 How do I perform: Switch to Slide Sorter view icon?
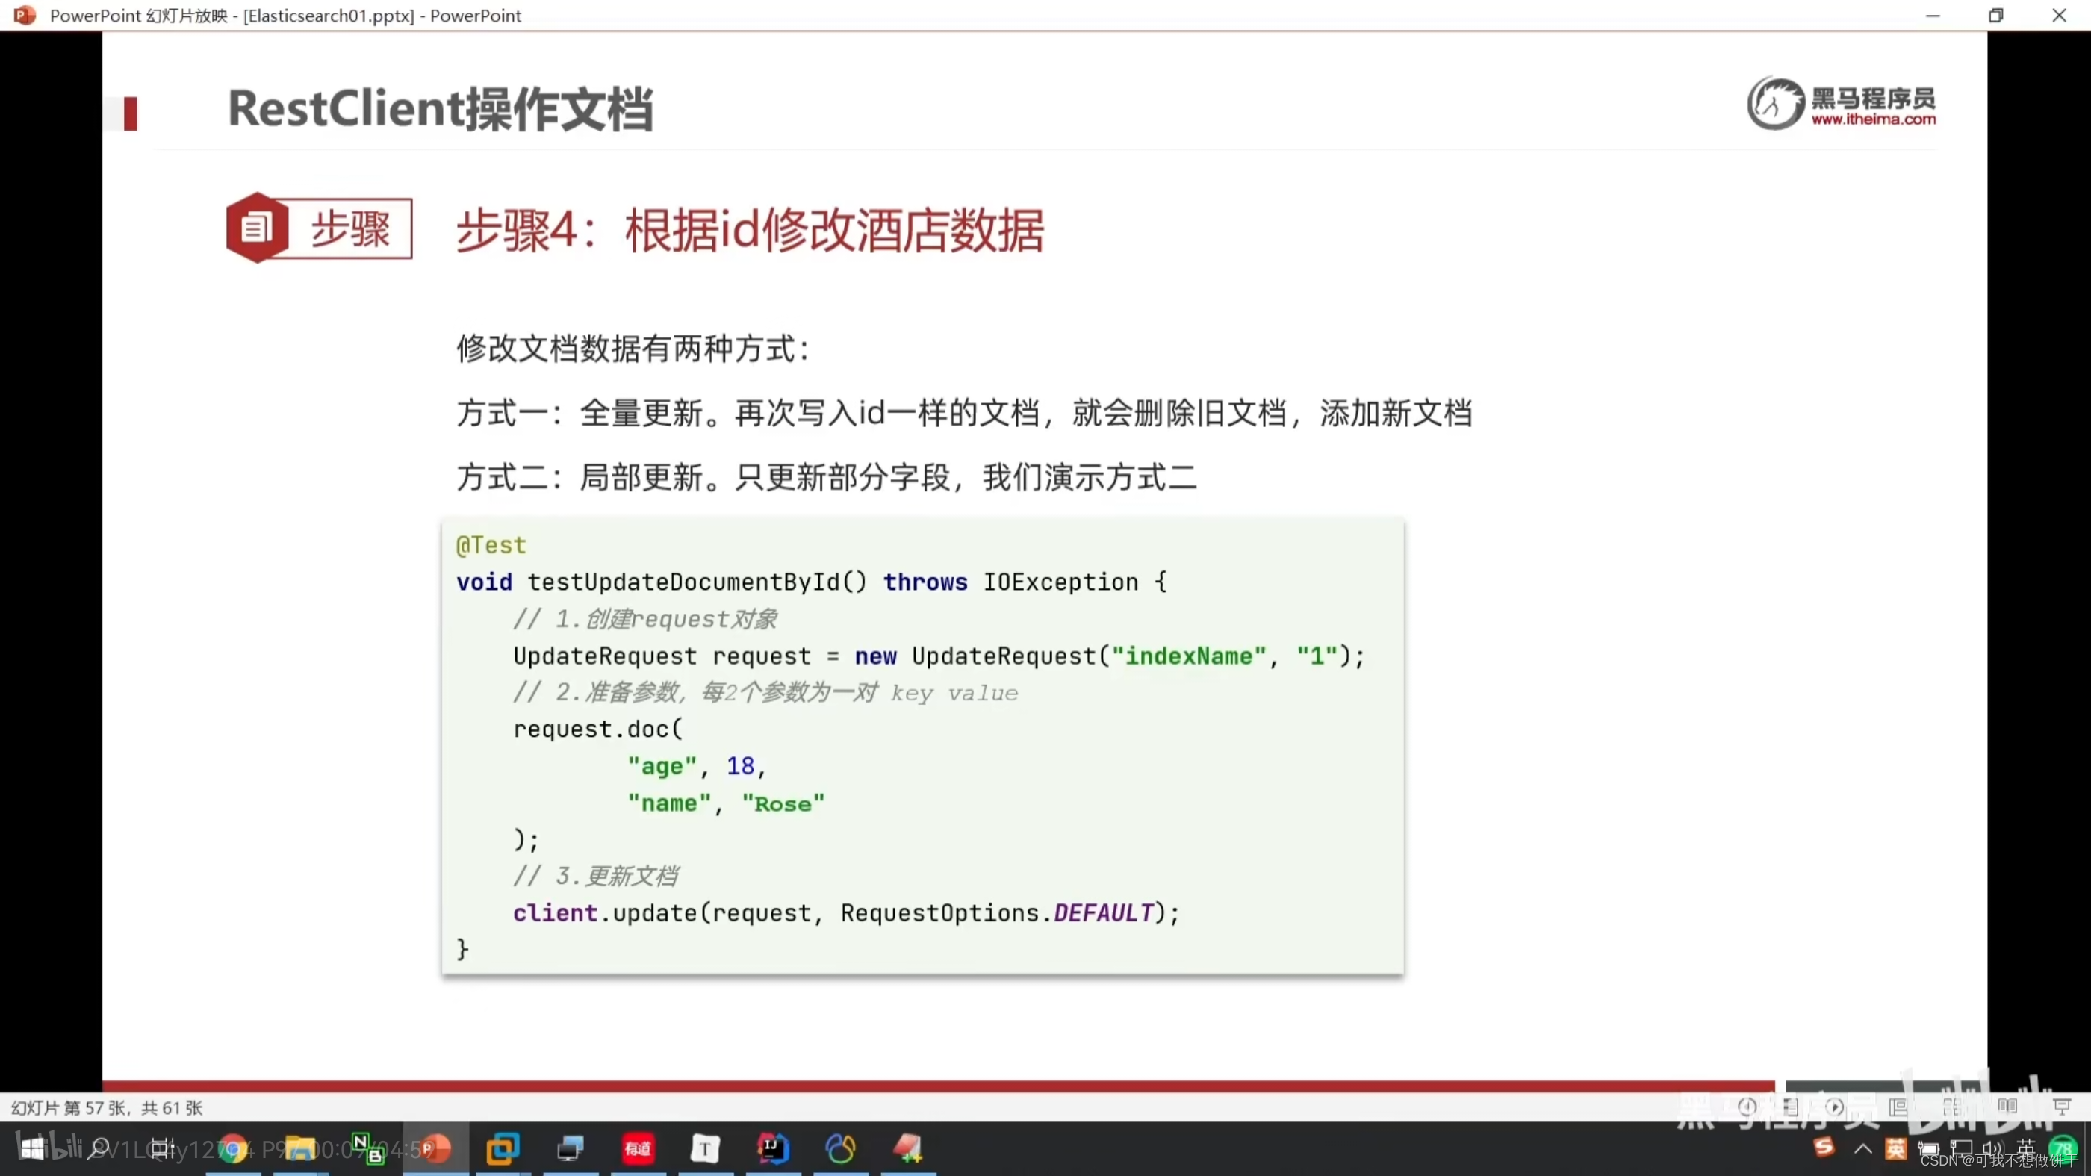pos(1953,1107)
